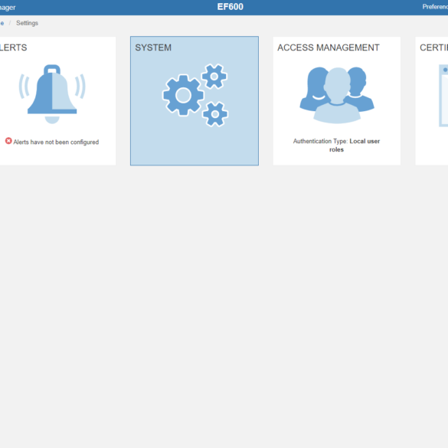Screen dimensions: 448x448
Task: Open the System gears icon tile
Action: coord(195,95)
